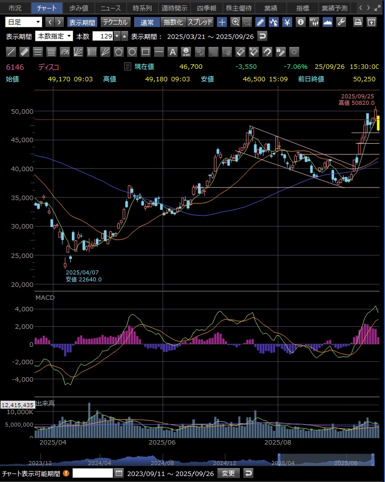Open chart settings wrench icon

click(341, 22)
